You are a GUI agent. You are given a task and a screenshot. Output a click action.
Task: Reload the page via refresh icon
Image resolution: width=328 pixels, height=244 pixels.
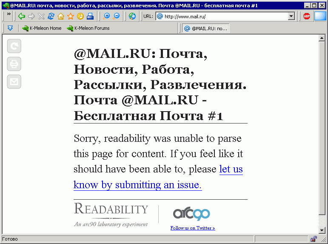(51, 16)
